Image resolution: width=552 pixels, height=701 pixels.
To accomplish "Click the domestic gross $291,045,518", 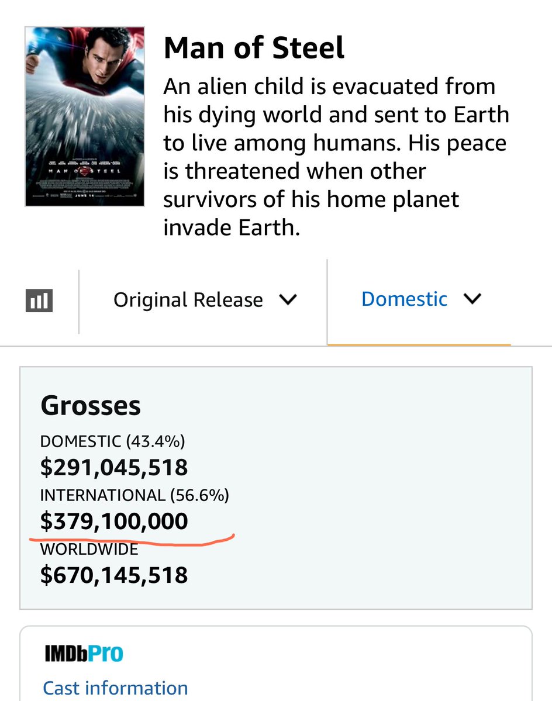I will coord(114,467).
